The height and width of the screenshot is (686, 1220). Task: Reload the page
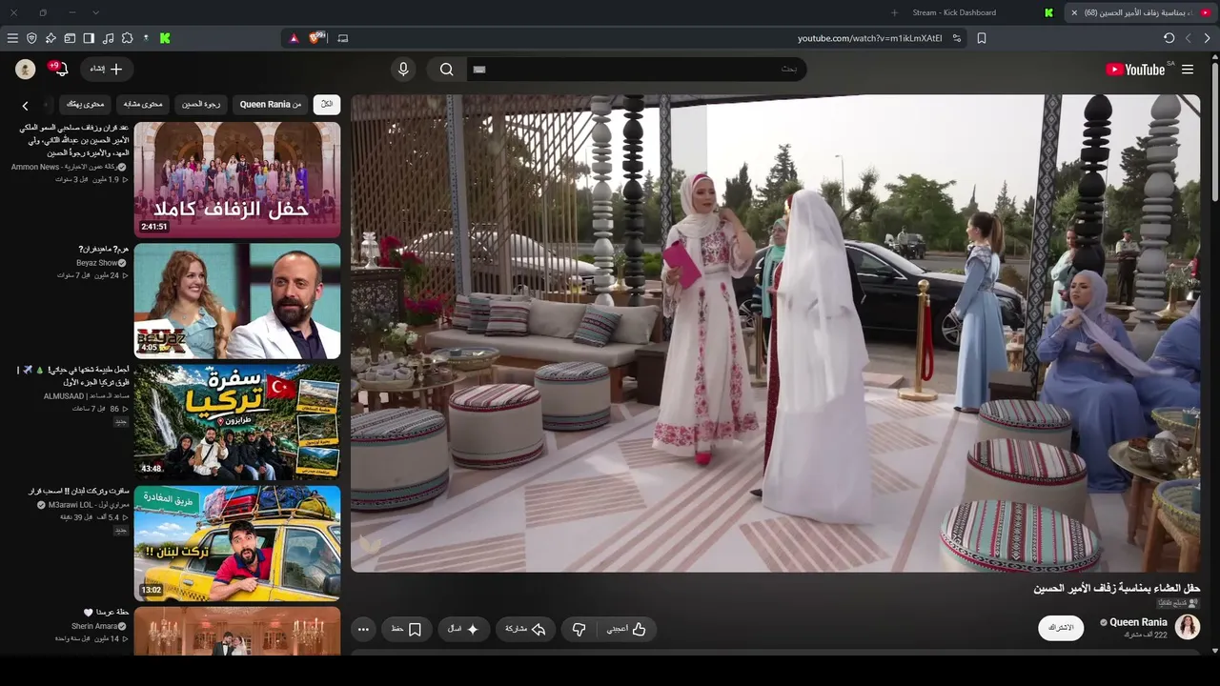pyautogui.click(x=1169, y=38)
